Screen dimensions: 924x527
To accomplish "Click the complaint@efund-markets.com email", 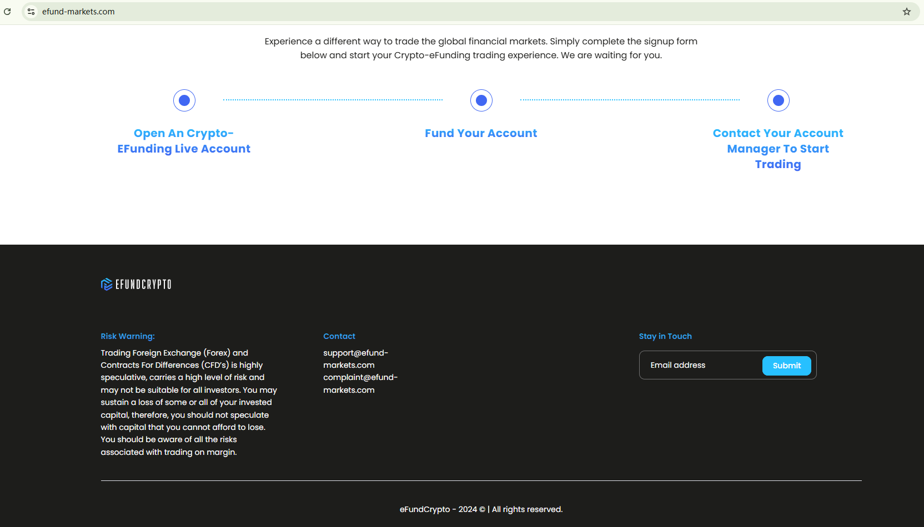I will [360, 383].
